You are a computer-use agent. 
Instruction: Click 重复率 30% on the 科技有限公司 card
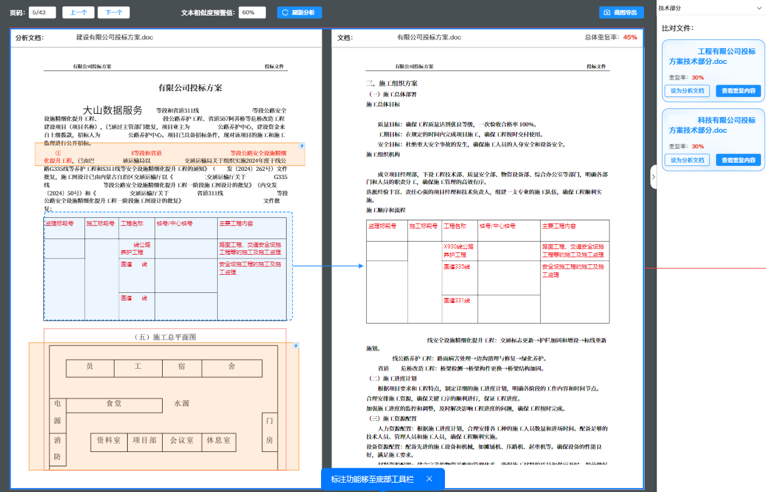tap(687, 146)
